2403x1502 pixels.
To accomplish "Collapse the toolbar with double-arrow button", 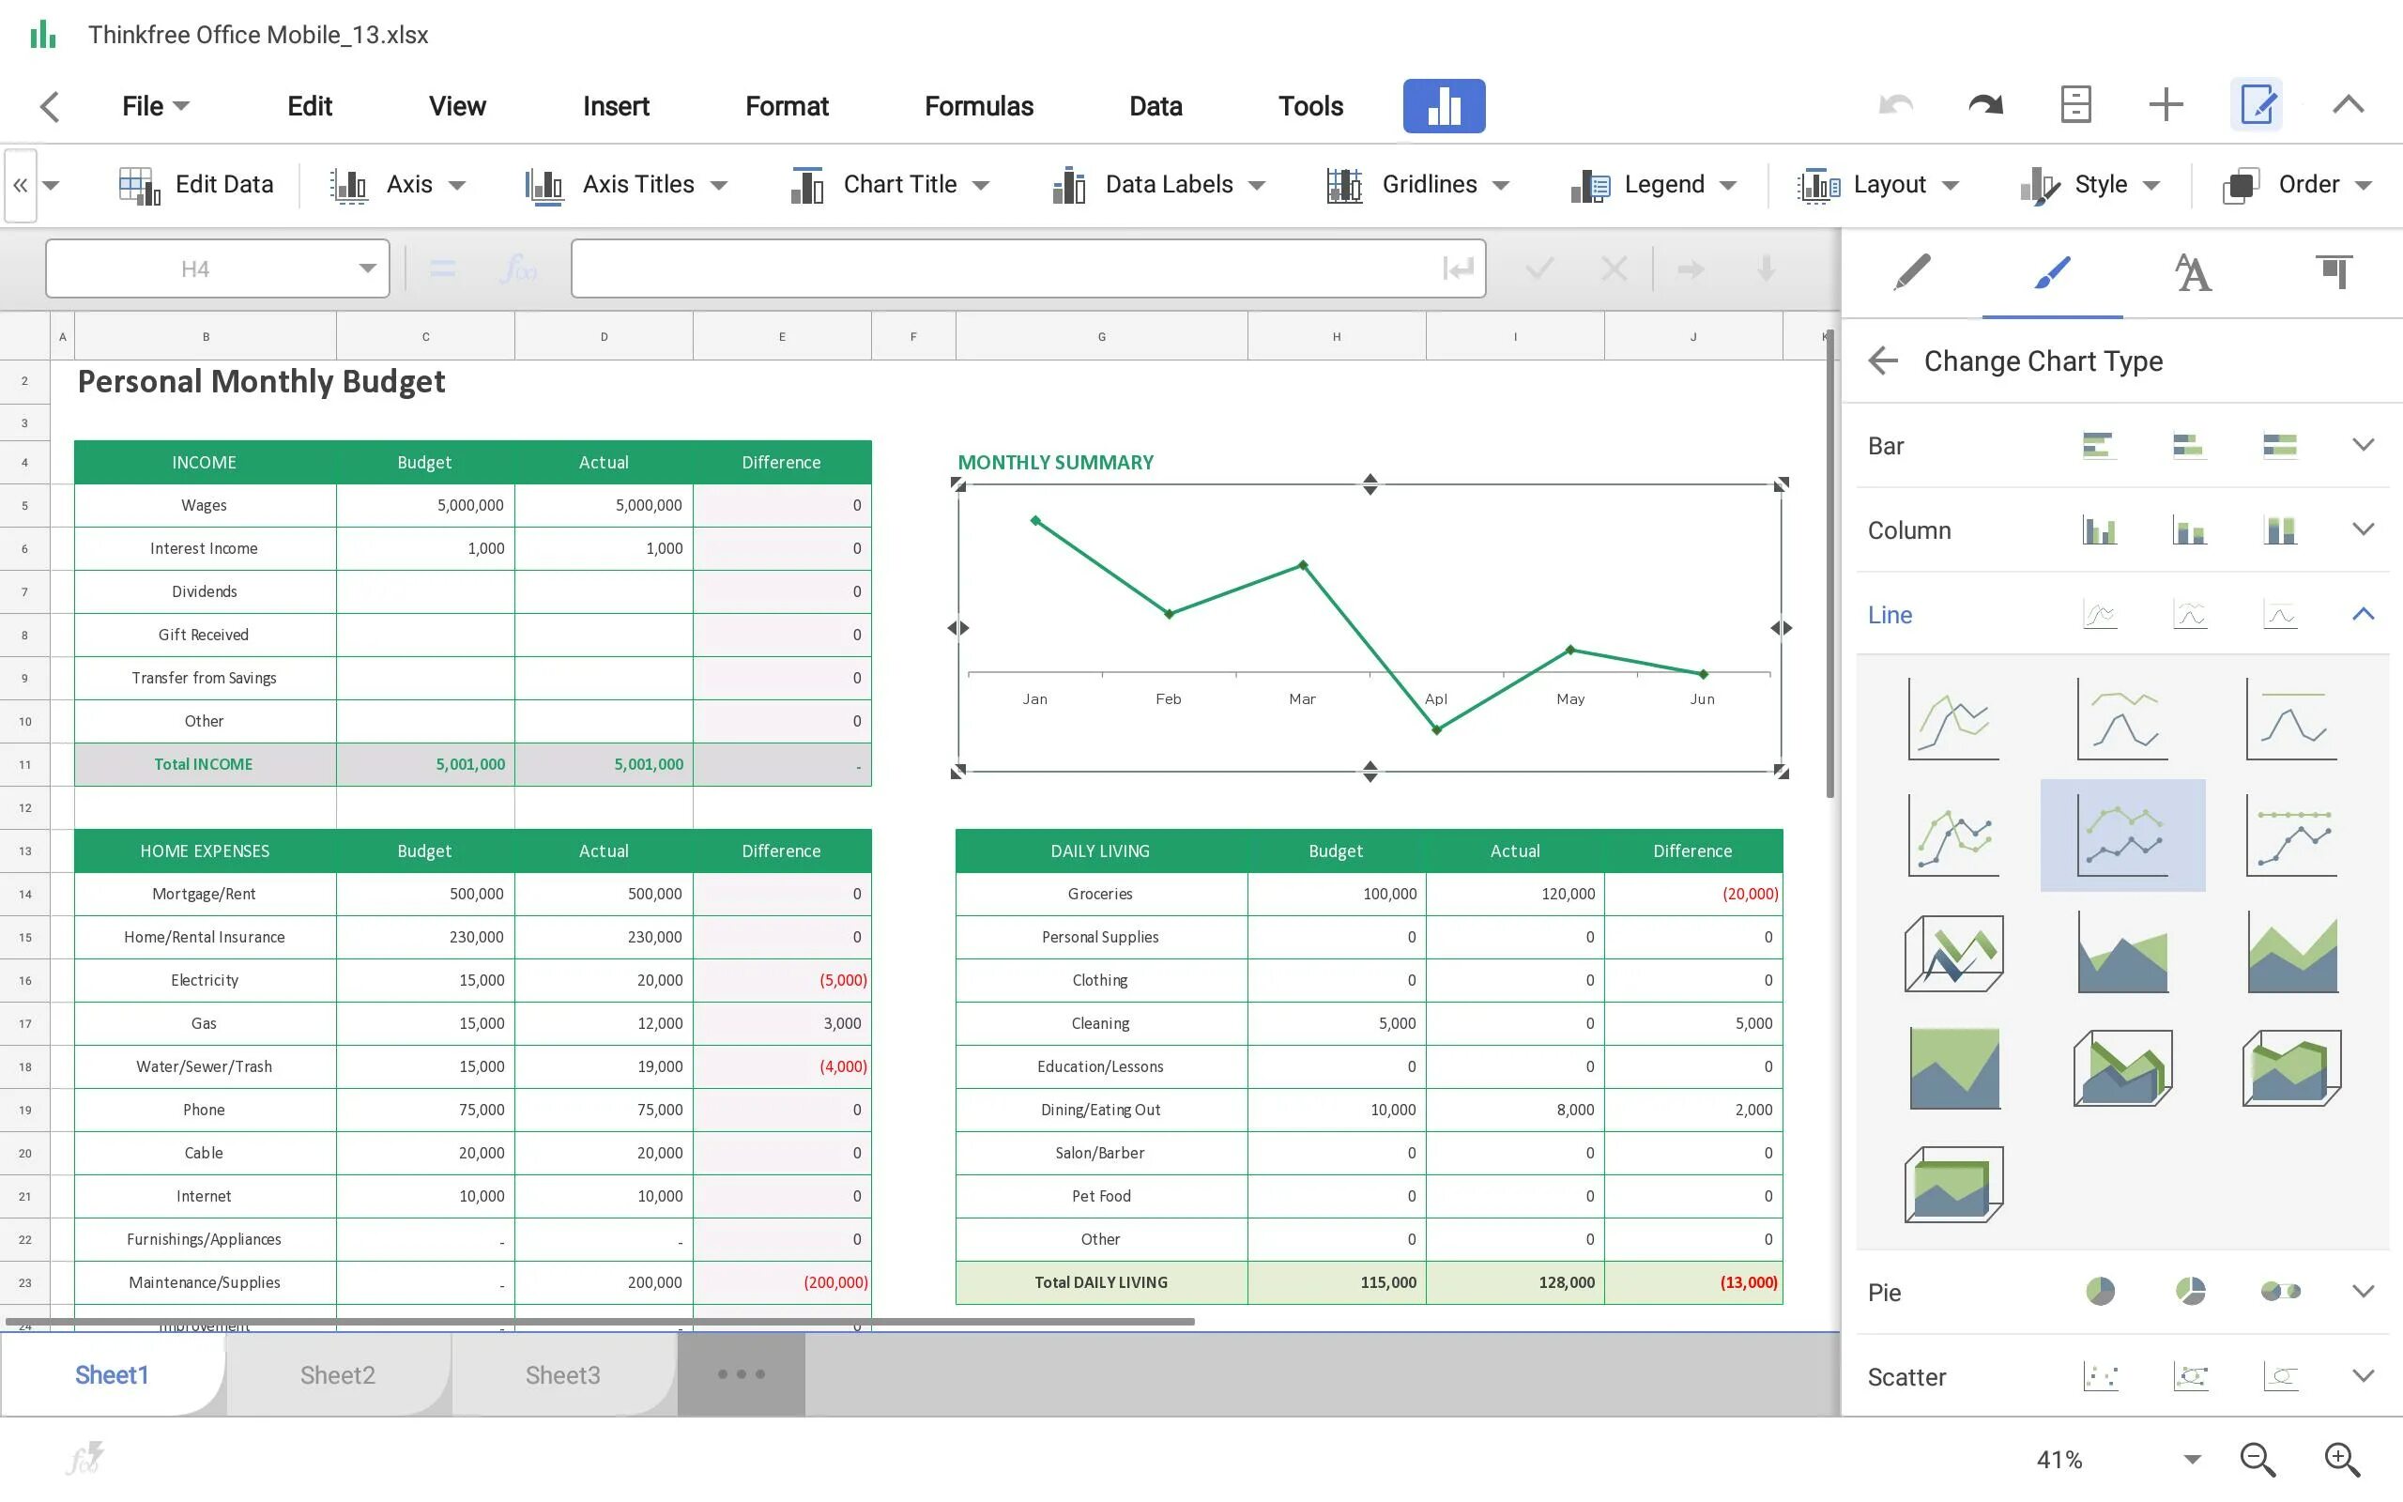I will click(x=20, y=185).
